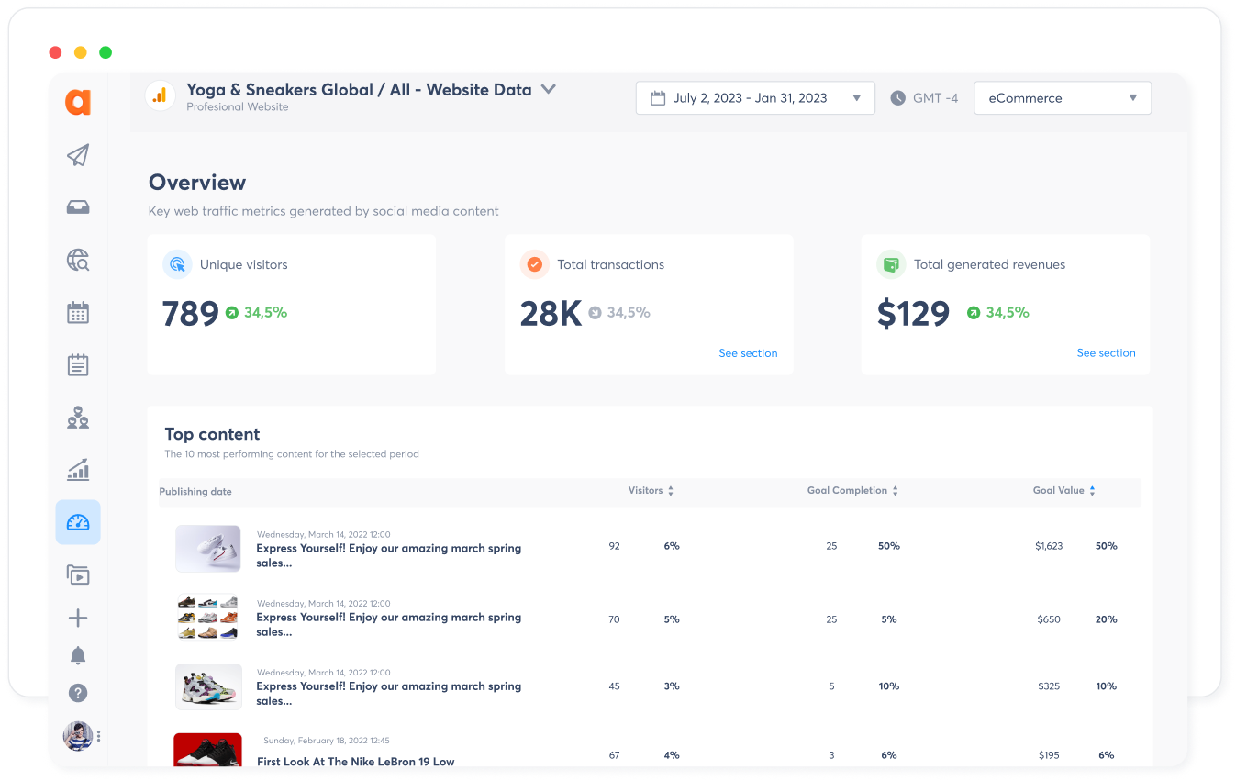Open the help question mark icon
The image size is (1236, 781).
78,693
